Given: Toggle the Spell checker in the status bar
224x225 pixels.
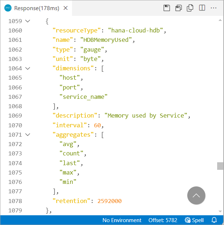Looking at the screenshot, I should [x=194, y=220].
